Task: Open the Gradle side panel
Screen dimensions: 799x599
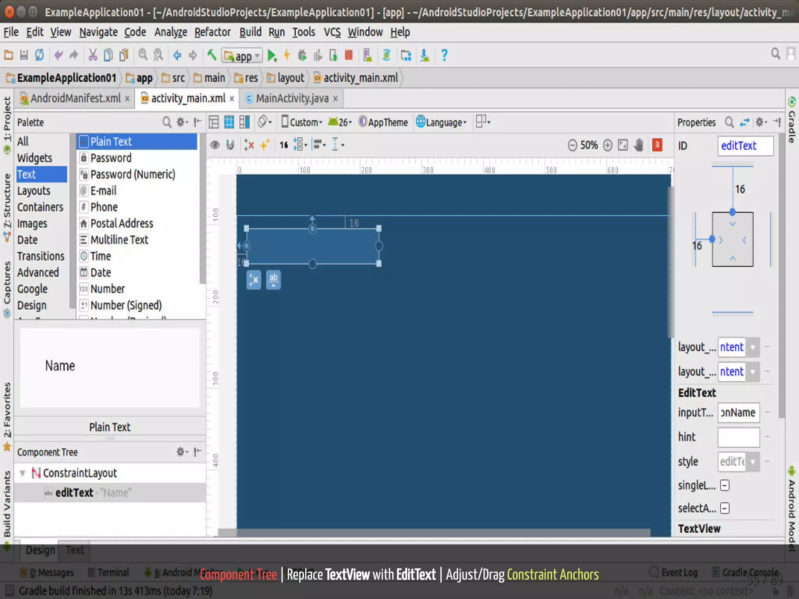Action: pos(792,120)
